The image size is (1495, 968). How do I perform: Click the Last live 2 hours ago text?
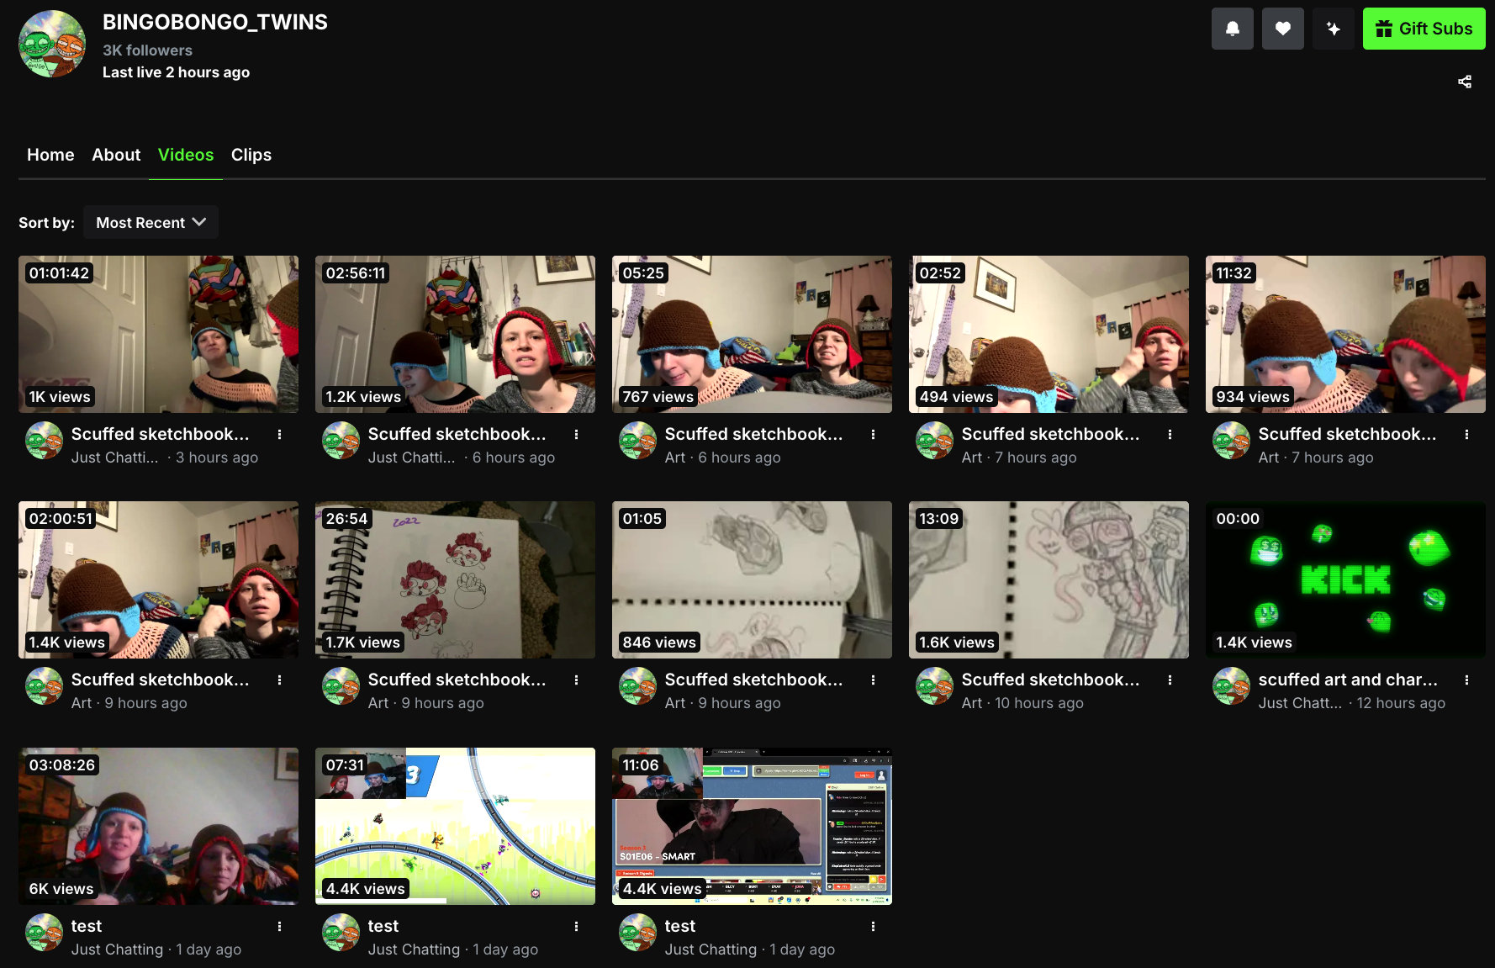click(x=176, y=72)
